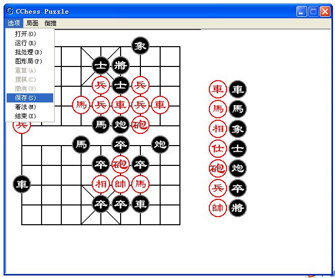Open the 局面 menu
This screenshot has width=335, height=278.
tap(32, 23)
